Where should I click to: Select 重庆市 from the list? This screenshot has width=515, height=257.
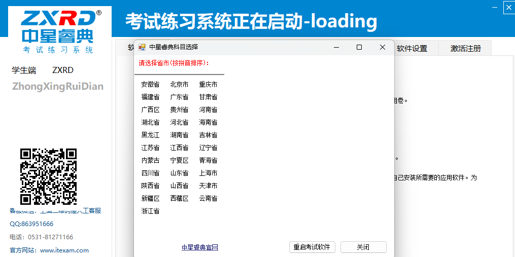208,85
